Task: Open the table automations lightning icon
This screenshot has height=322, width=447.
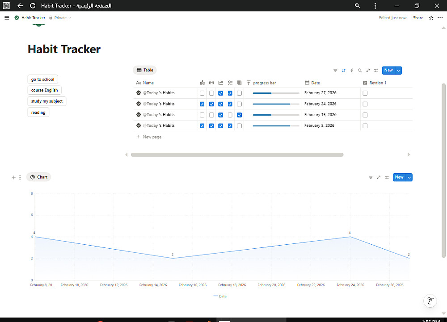Action: pos(352,70)
